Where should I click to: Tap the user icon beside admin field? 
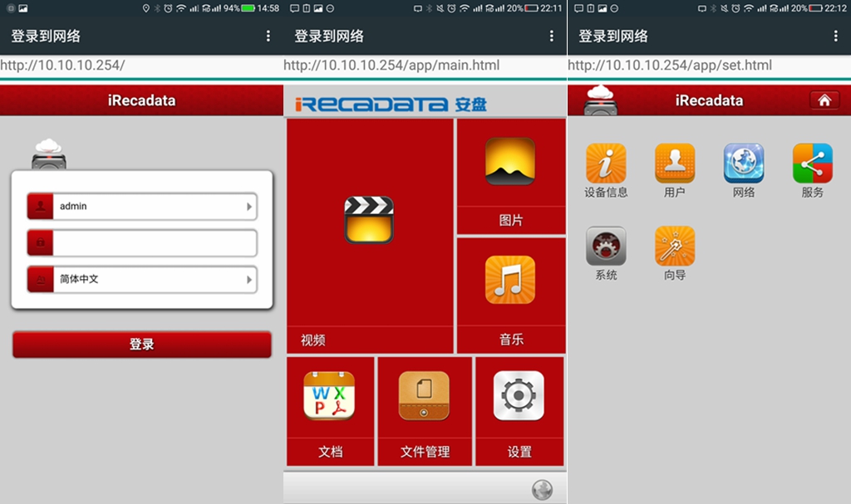40,206
